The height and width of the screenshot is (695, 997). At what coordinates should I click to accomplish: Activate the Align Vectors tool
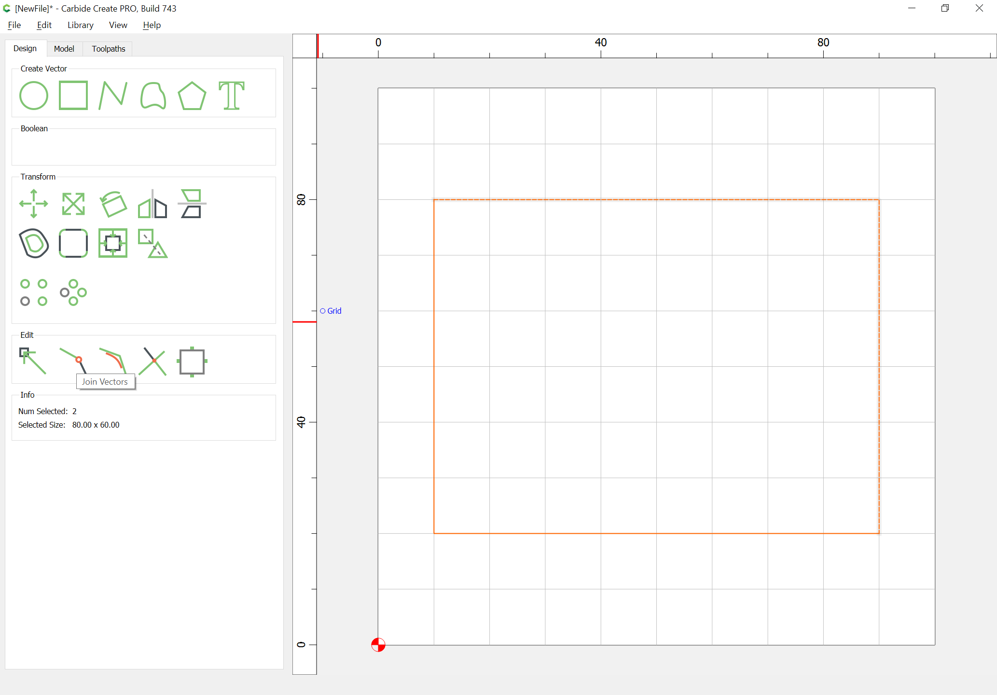[192, 204]
